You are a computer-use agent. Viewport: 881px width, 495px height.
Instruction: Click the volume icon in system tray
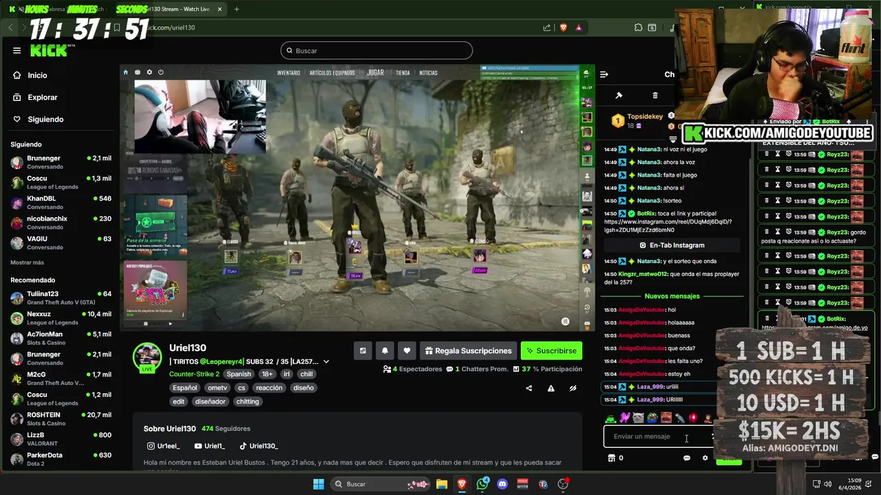(827, 484)
